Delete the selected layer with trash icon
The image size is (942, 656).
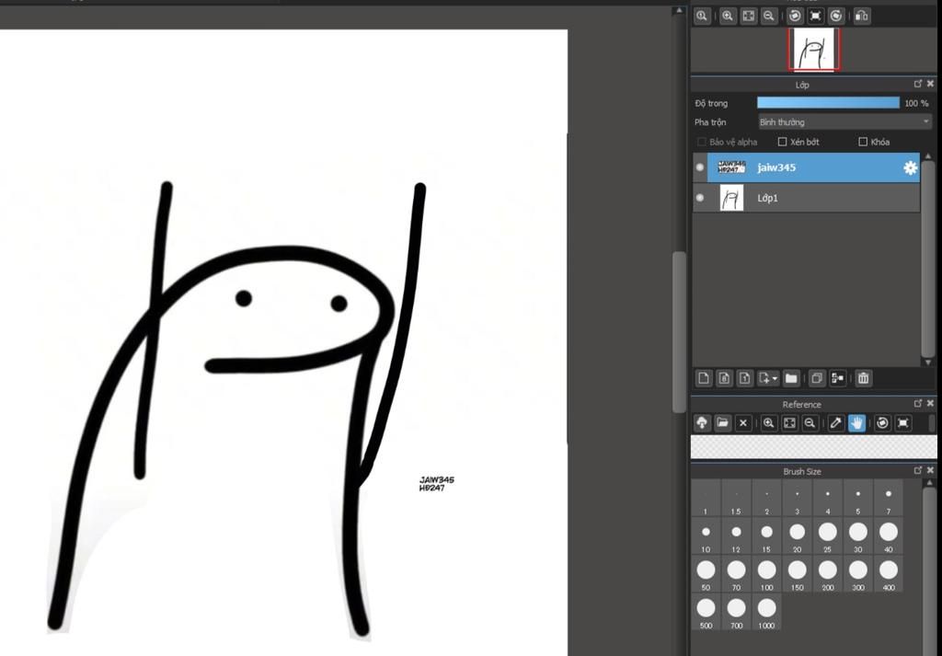pos(863,378)
